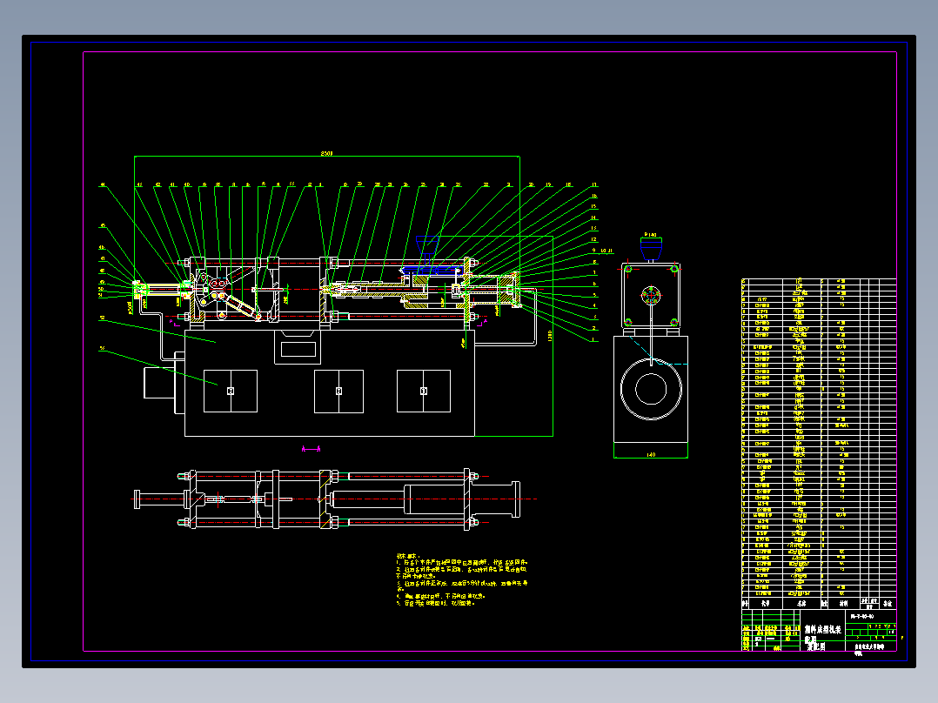938x703 pixels.
Task: Click the 1310 vertical height dimension text
Action: click(x=550, y=336)
